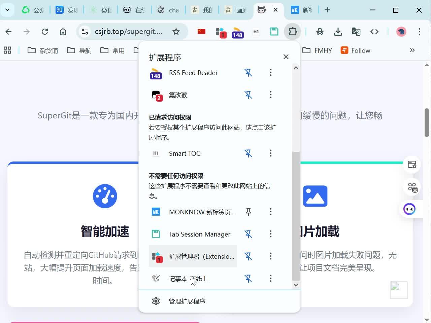Click the Smart TOC H1 toolbar icon
Image resolution: width=431 pixels, height=323 pixels.
256,32
